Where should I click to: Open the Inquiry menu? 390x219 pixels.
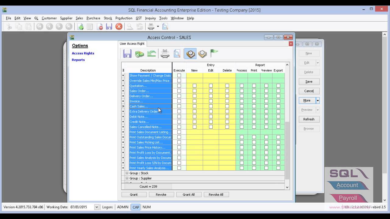150,18
